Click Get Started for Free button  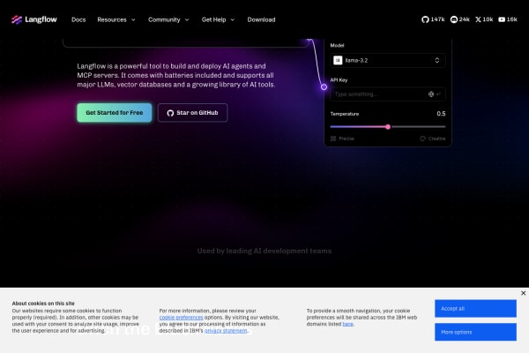point(115,112)
